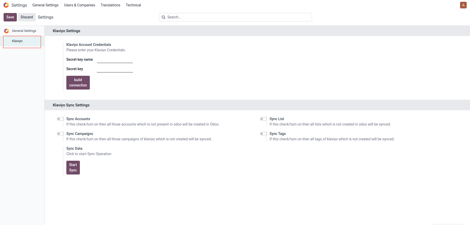Click the 'Secret key' label above the build connection button
Viewport: 470px width, 225px height.
tap(75, 69)
